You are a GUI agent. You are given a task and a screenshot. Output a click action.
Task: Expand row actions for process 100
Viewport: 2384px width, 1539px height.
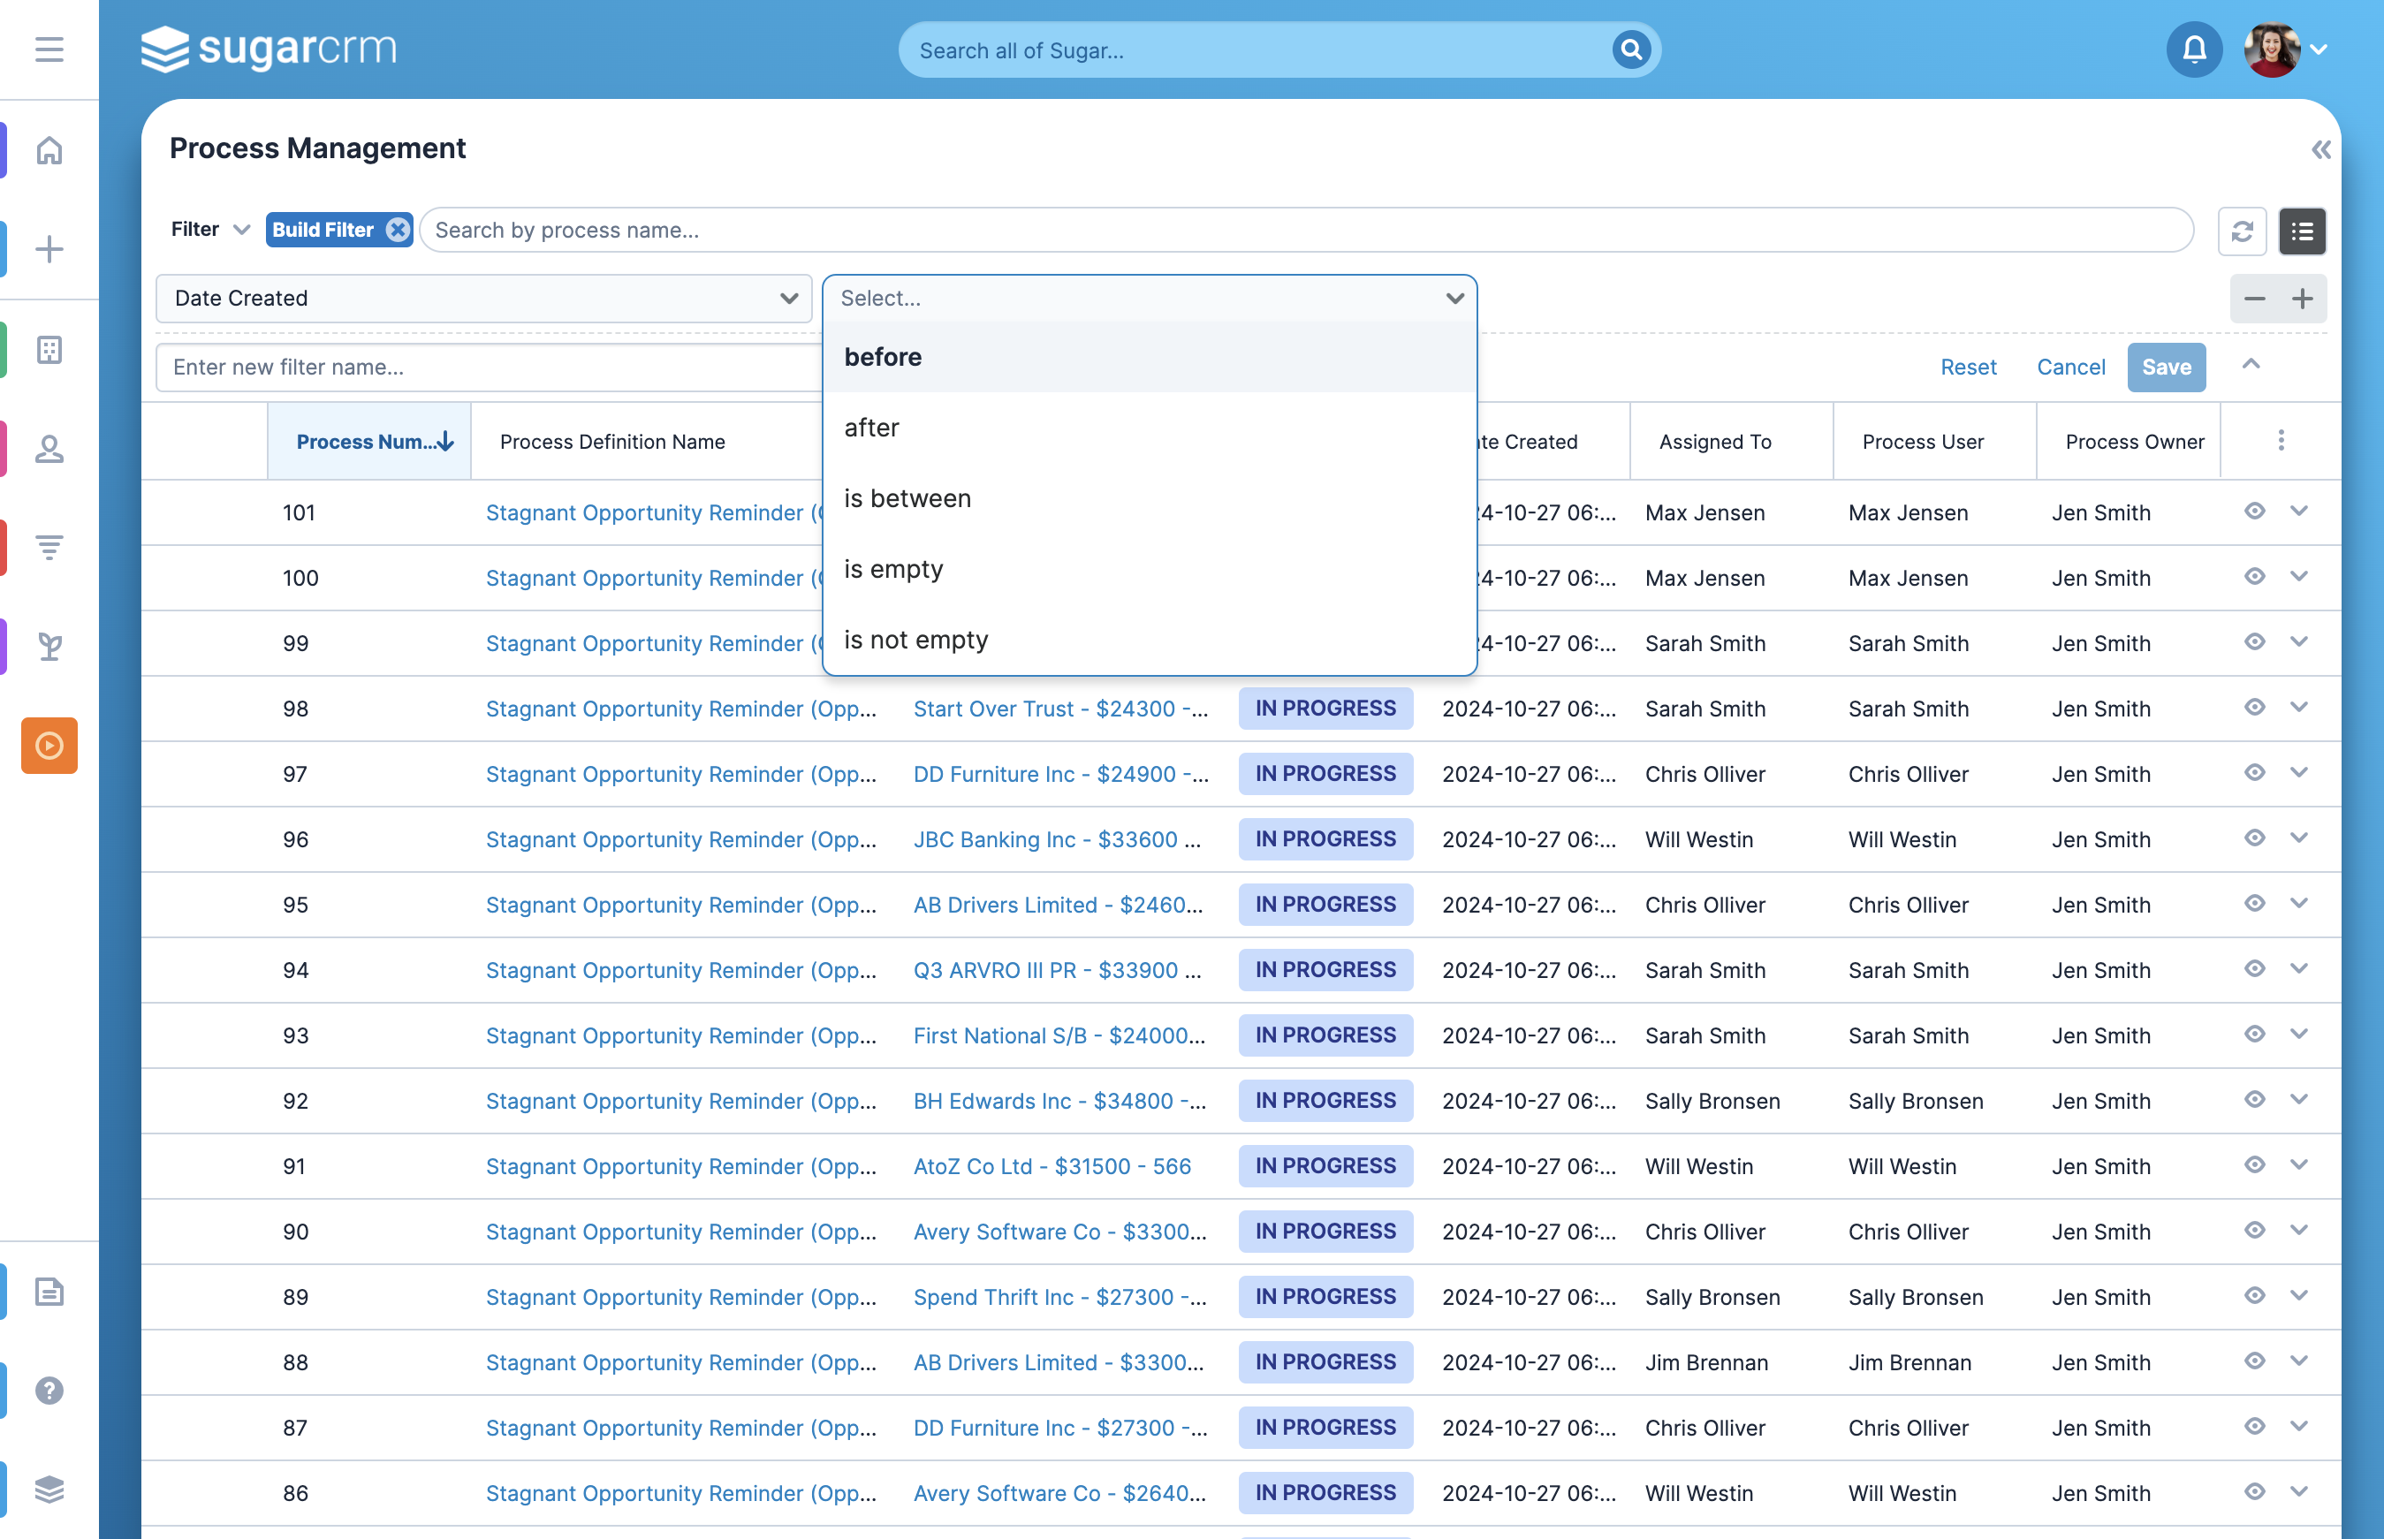(2299, 577)
